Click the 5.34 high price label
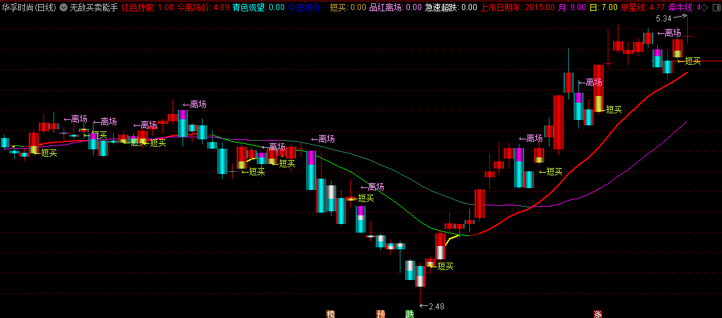Viewport: 722px width, 318px height. (x=664, y=18)
